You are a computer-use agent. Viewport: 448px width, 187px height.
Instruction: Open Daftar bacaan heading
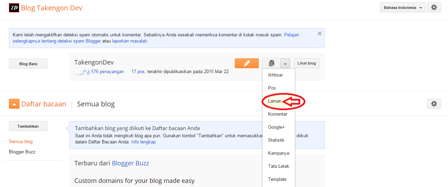pos(44,104)
